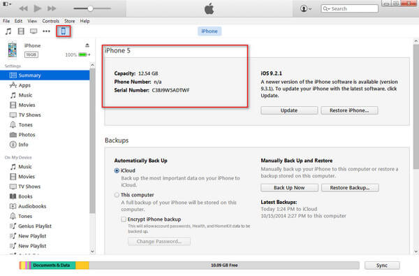The height and width of the screenshot is (276, 419).
Task: Select Tones under Settings
Action: 45,124
